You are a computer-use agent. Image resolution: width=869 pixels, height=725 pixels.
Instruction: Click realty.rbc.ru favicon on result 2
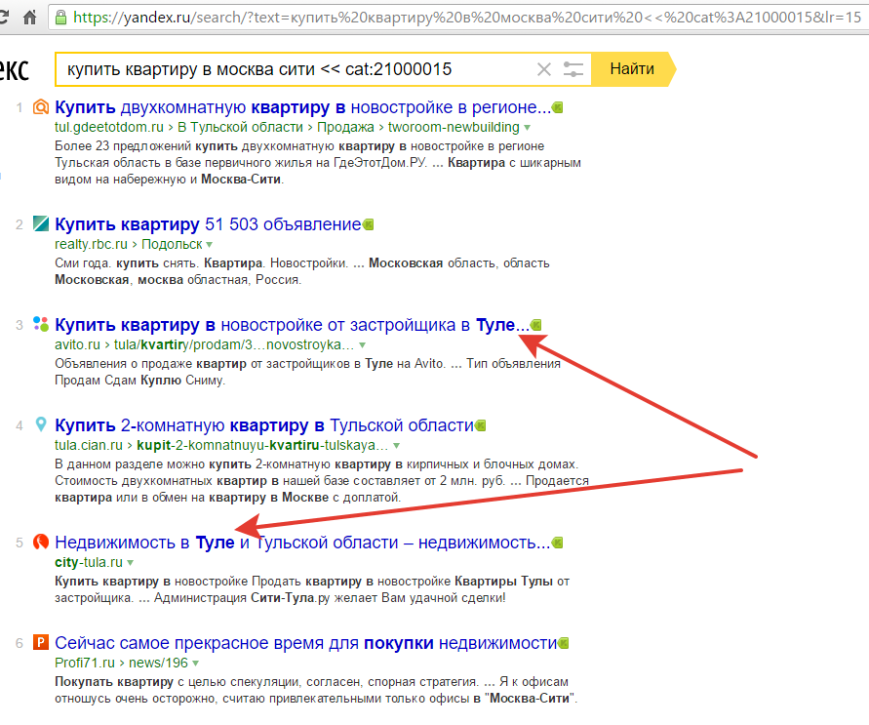tap(40, 223)
